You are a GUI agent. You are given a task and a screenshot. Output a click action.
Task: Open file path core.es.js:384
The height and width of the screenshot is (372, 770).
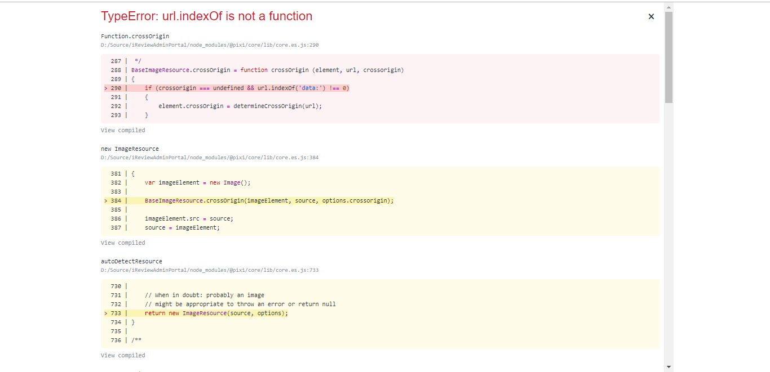pyautogui.click(x=210, y=158)
